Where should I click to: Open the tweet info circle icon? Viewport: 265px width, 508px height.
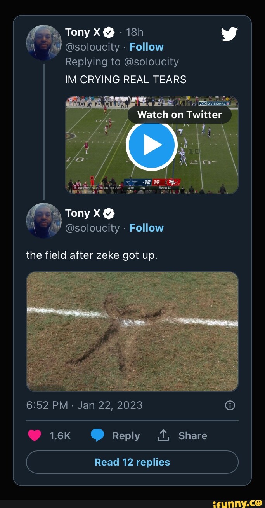pyautogui.click(x=230, y=406)
